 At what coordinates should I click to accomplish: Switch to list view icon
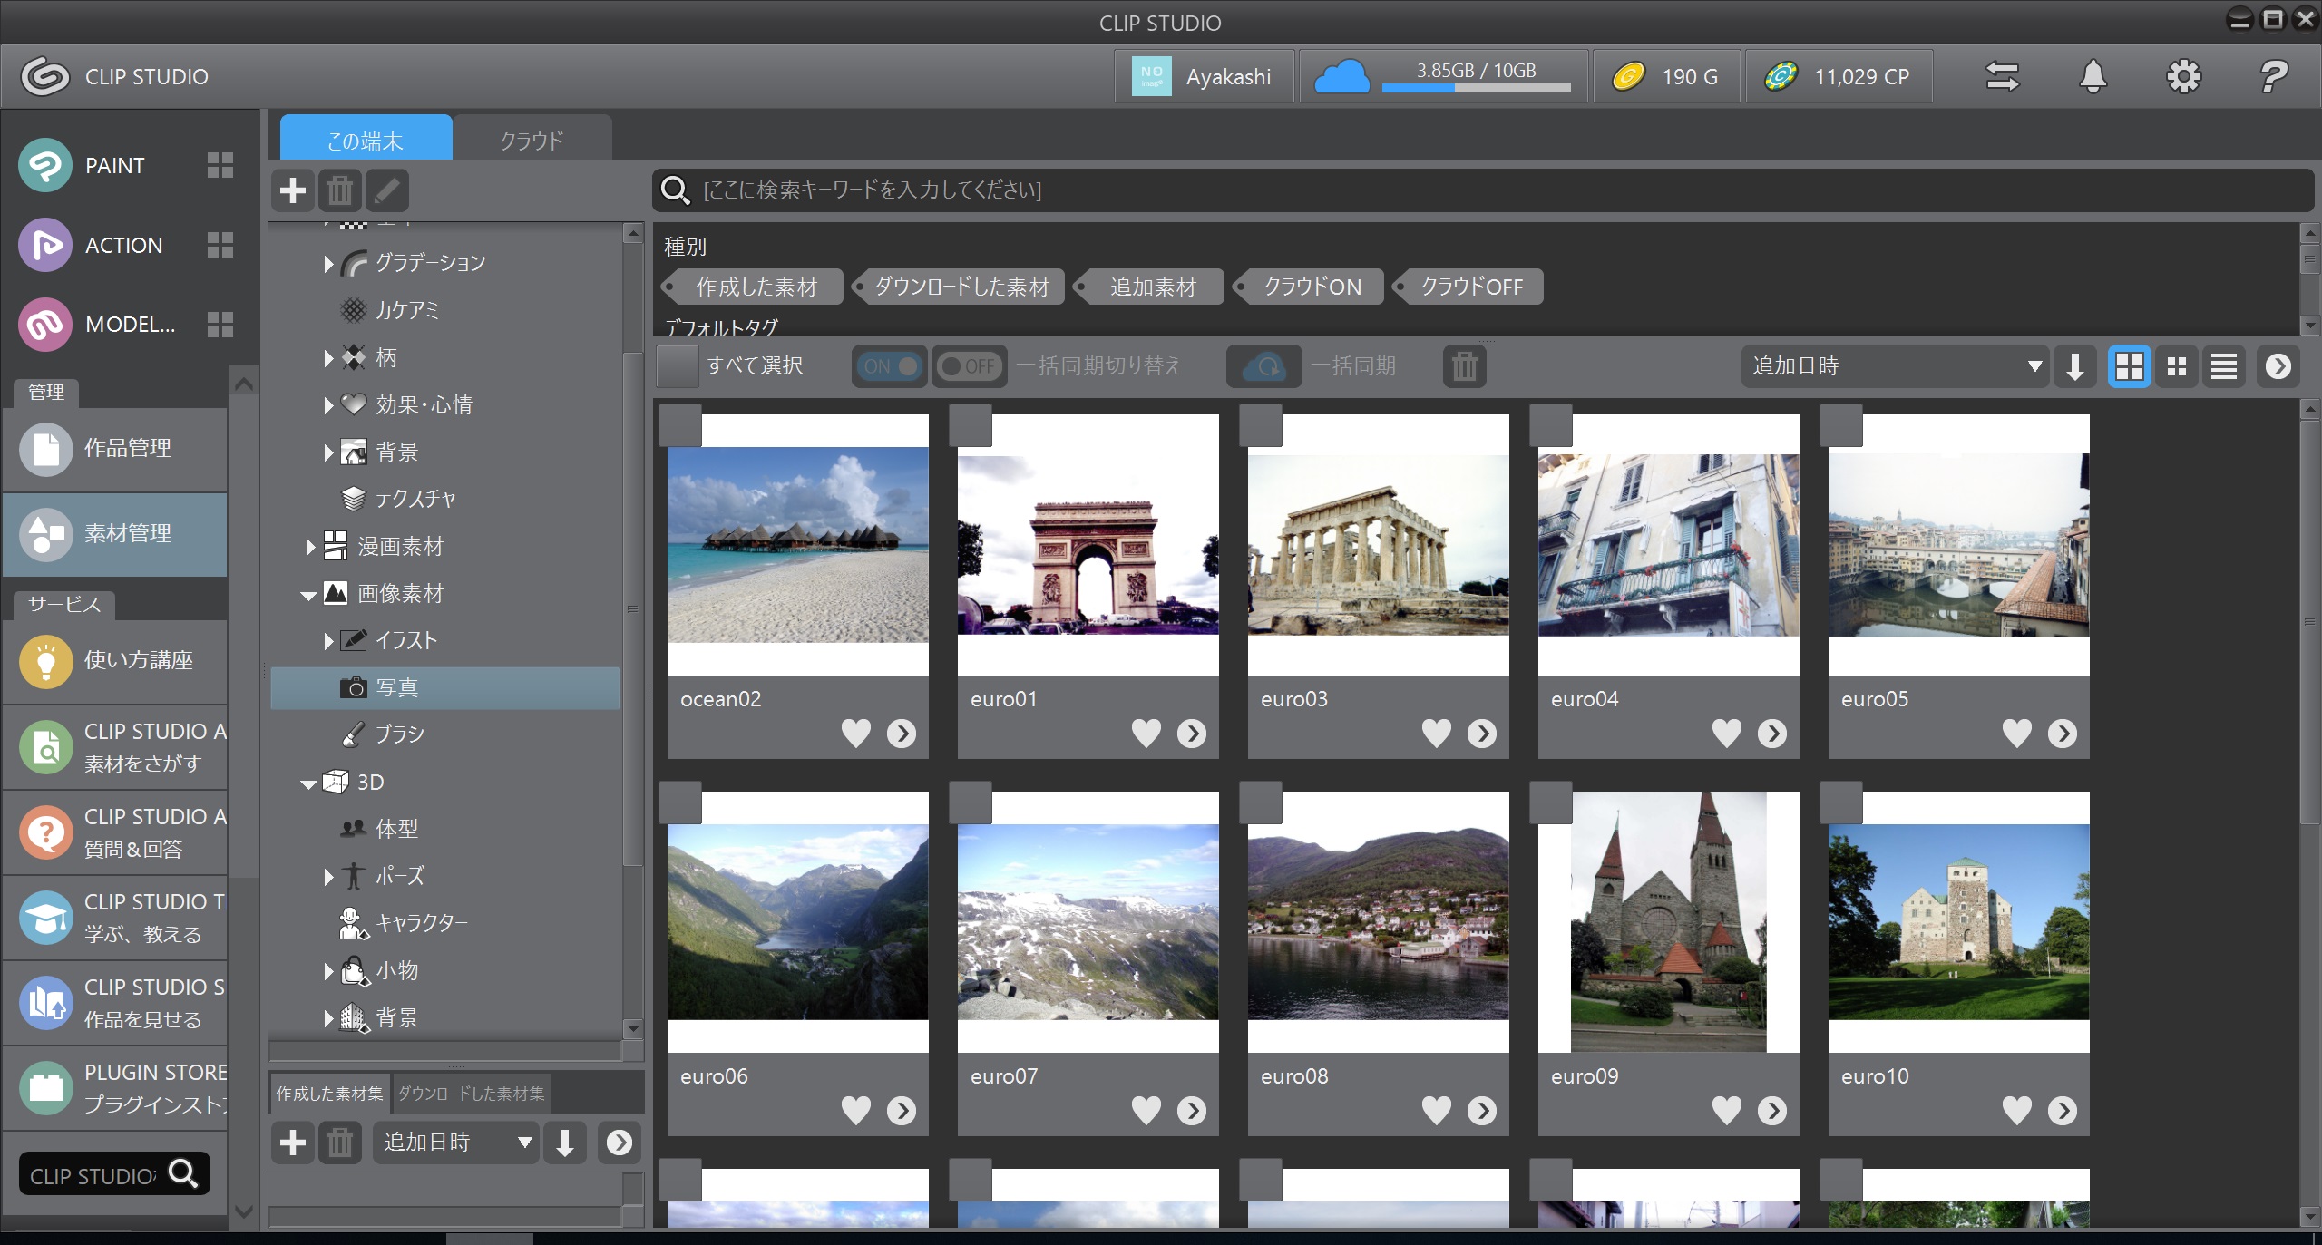tap(2223, 366)
